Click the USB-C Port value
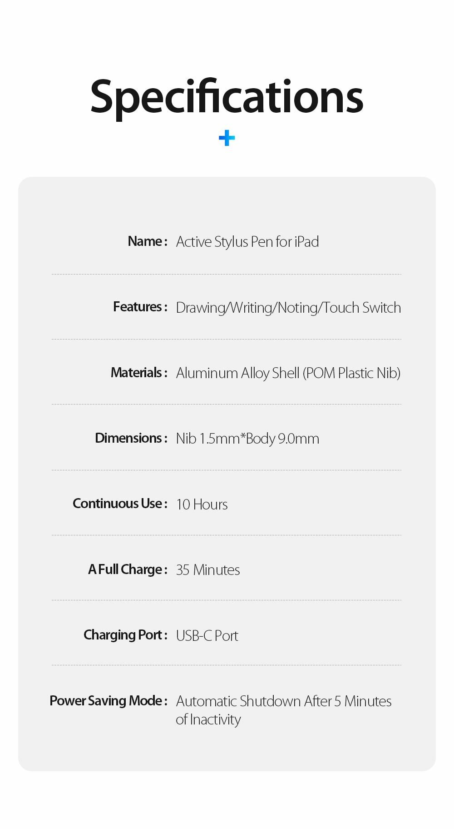The width and height of the screenshot is (454, 829). coord(207,636)
